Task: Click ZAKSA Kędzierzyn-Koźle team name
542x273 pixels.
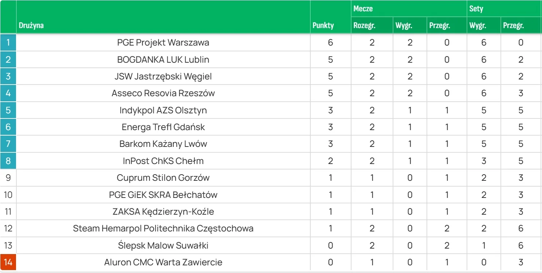Action: click(x=163, y=211)
